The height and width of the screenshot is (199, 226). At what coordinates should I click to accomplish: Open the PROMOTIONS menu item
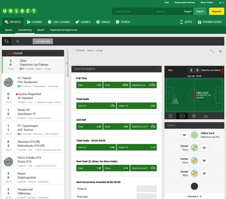pos(209,22)
